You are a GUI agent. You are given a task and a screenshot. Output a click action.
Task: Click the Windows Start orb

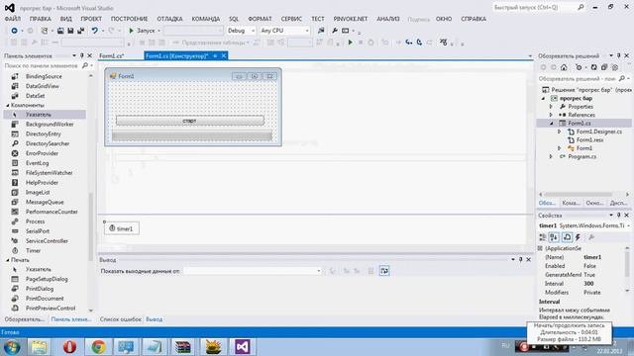pos(11,347)
